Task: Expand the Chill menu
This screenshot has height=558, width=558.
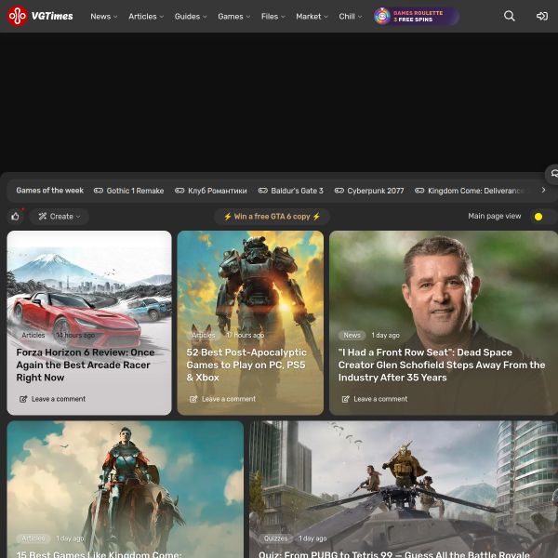Action: tap(351, 17)
